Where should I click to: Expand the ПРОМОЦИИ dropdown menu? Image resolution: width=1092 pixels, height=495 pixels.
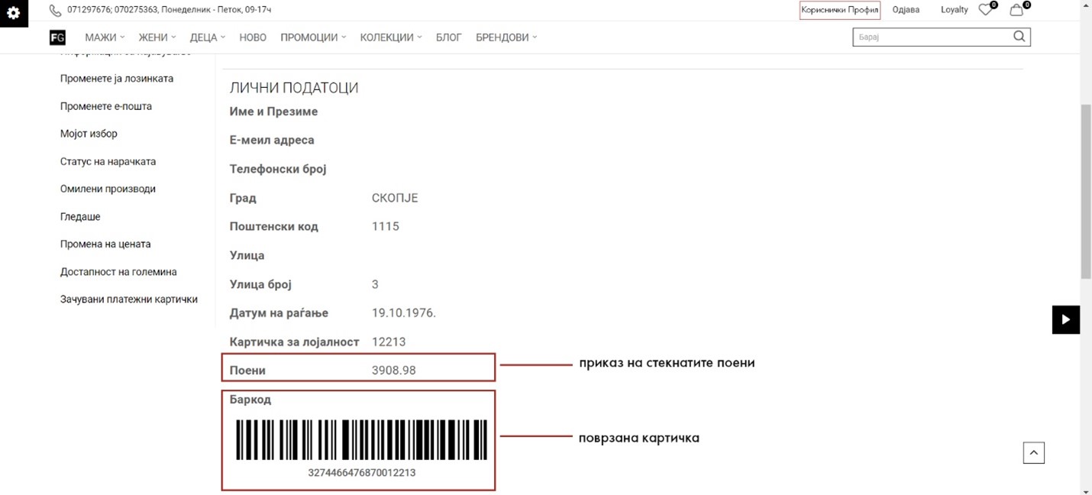click(313, 37)
